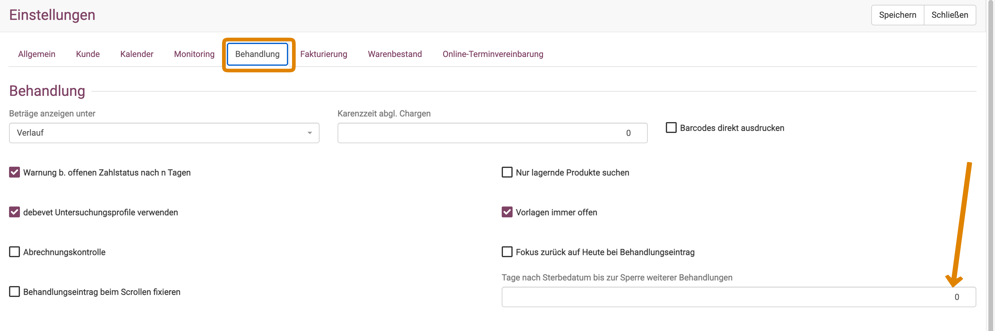Click the Schließen button
This screenshot has width=995, height=331.
tap(950, 15)
